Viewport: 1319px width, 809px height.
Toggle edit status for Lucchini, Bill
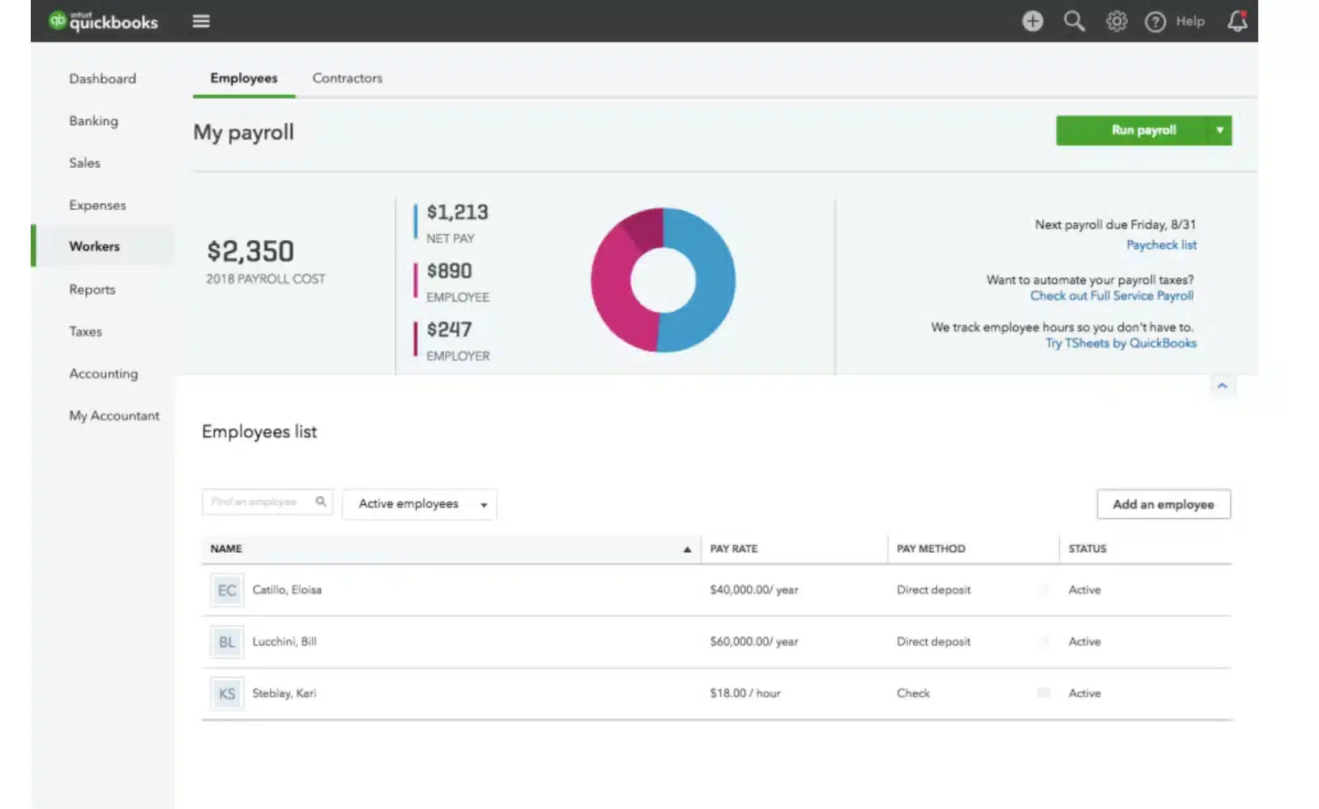pyautogui.click(x=1044, y=641)
